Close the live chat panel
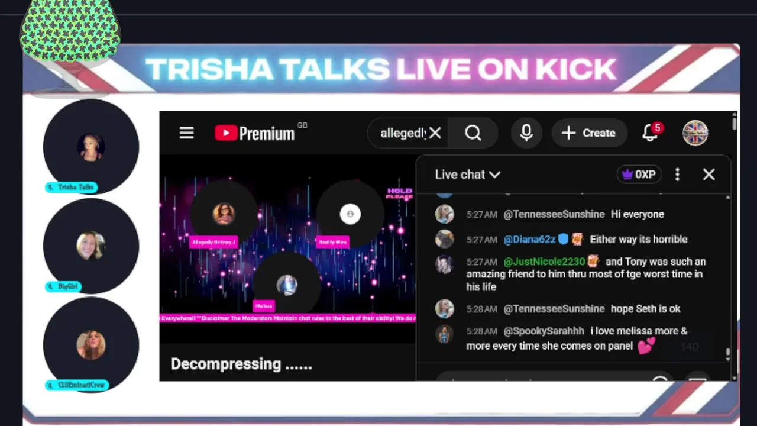 (709, 175)
